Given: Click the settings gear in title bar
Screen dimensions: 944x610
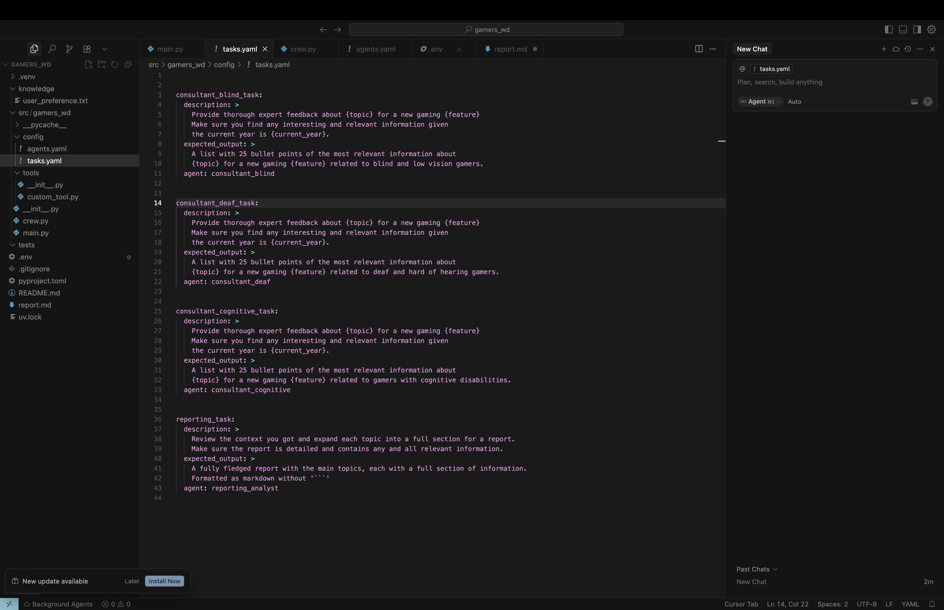Looking at the screenshot, I should (x=931, y=29).
